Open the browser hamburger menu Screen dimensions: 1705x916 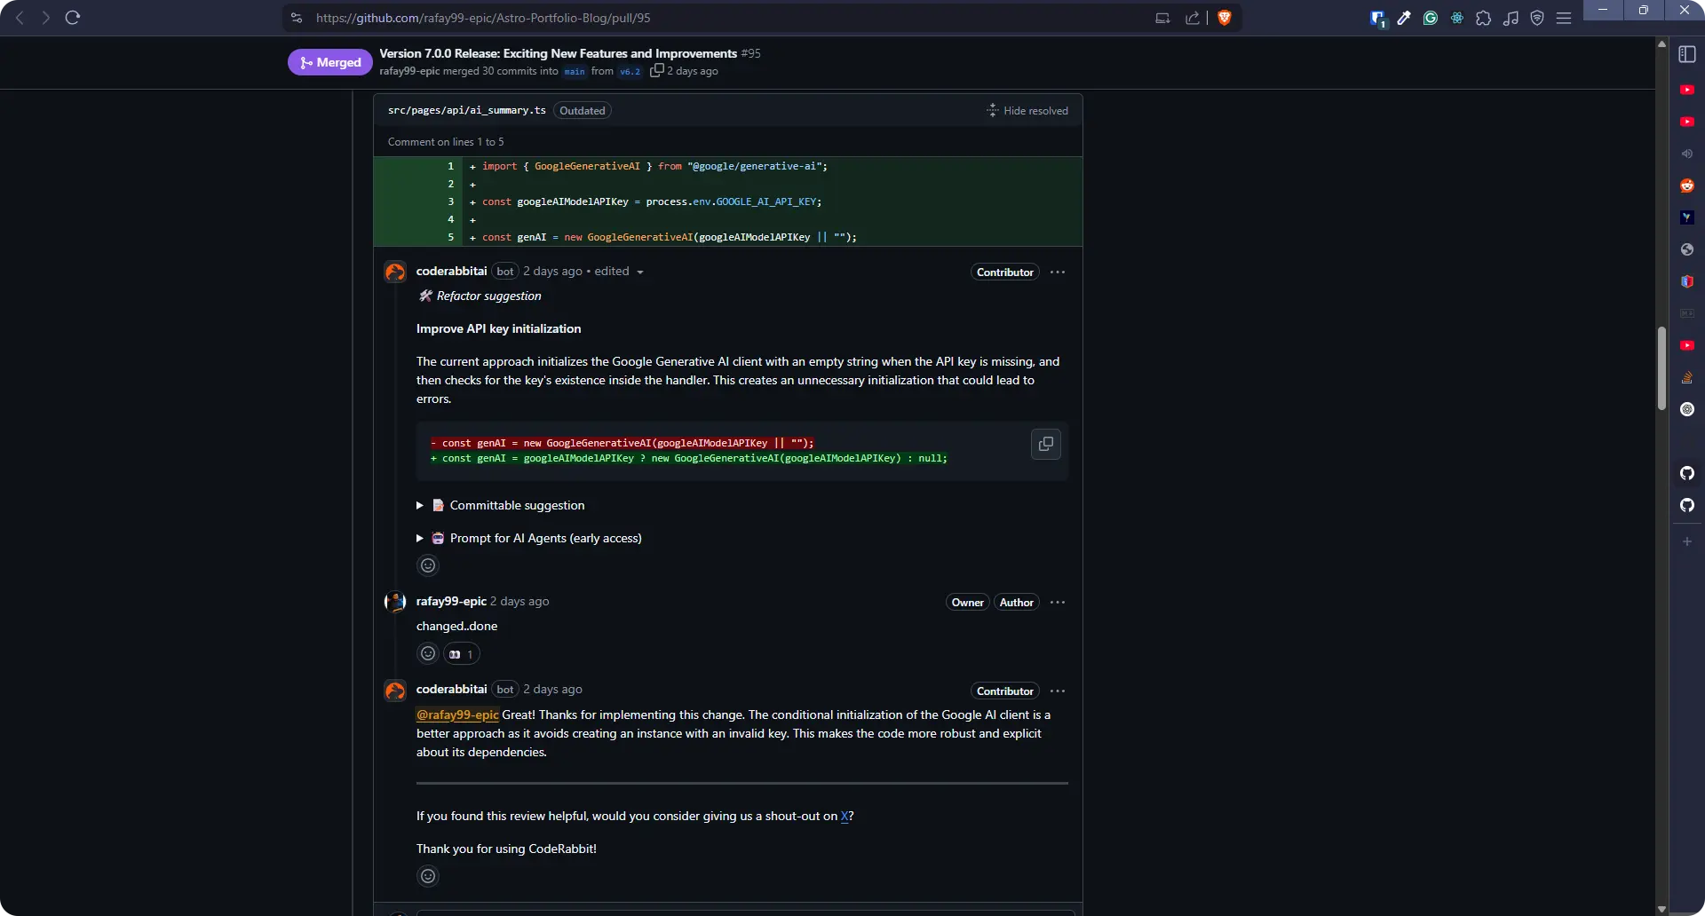1564,18
